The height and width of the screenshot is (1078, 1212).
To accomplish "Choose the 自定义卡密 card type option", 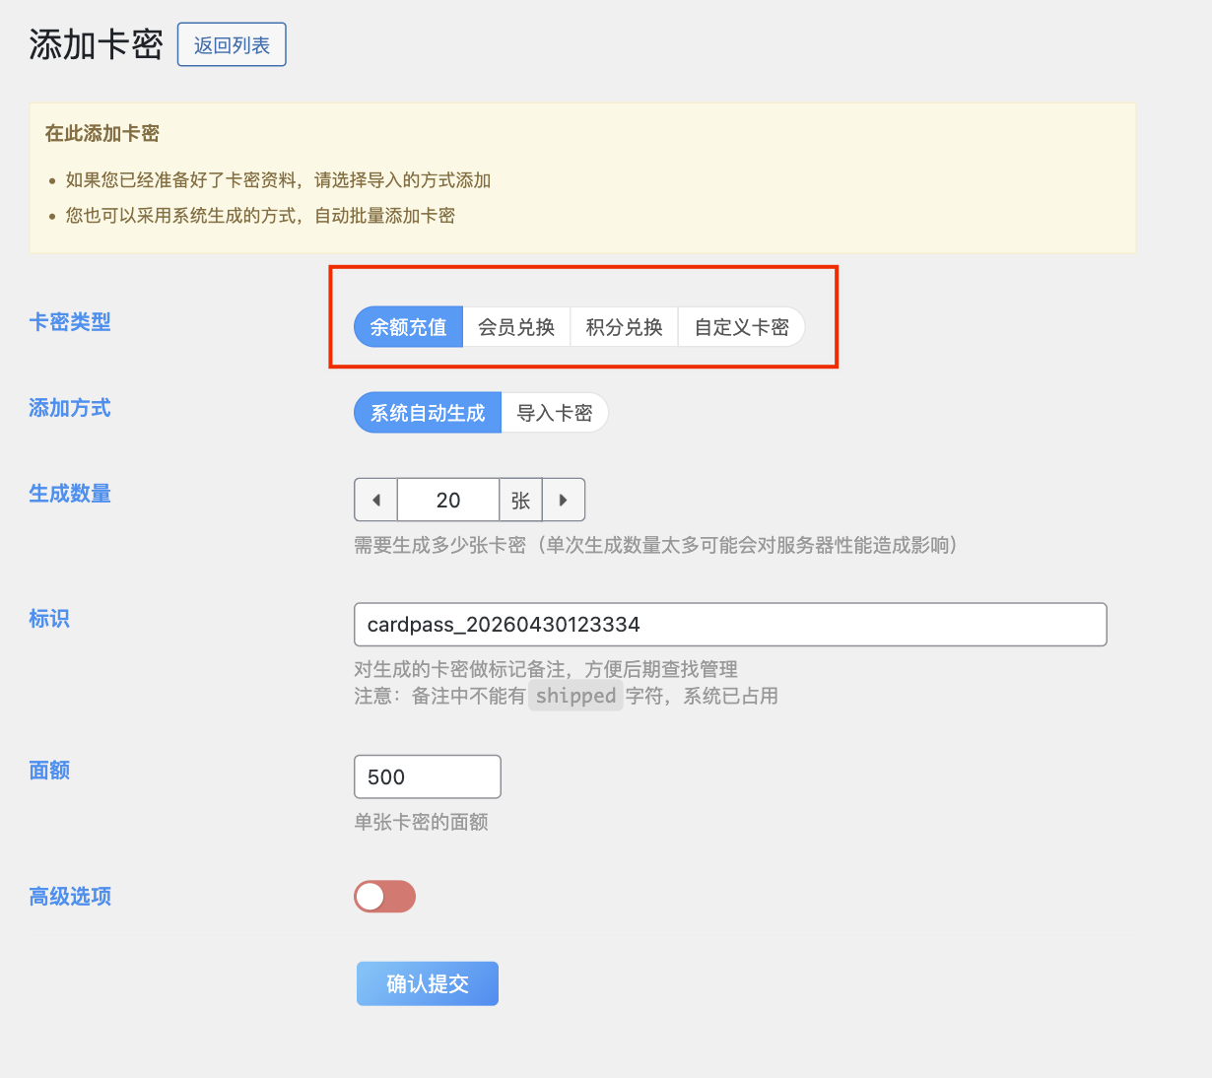I will click(741, 326).
